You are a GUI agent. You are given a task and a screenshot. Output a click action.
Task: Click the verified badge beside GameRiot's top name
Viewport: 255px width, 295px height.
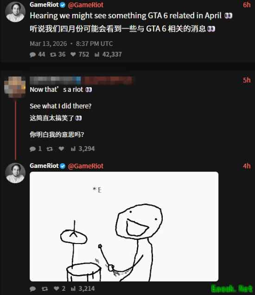63,5
